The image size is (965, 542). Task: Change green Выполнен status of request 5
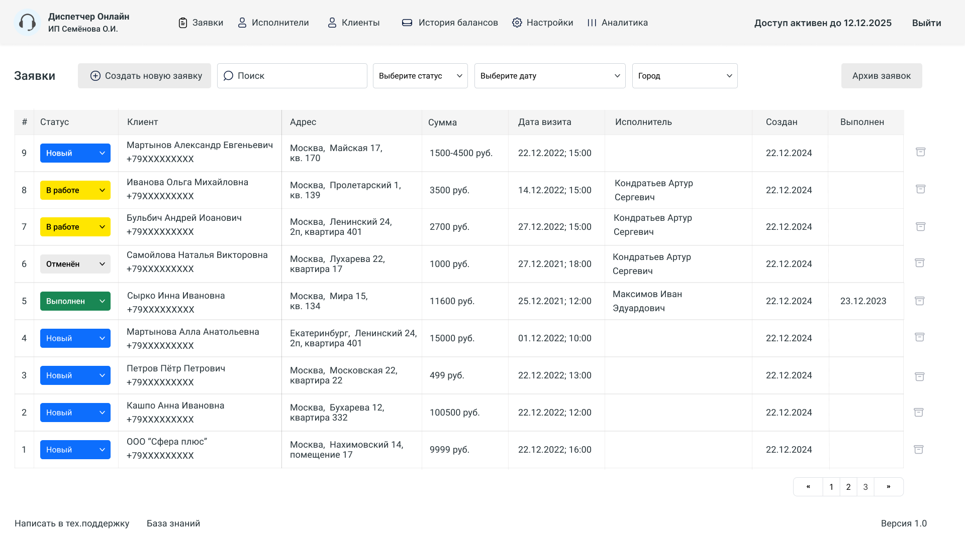75,301
